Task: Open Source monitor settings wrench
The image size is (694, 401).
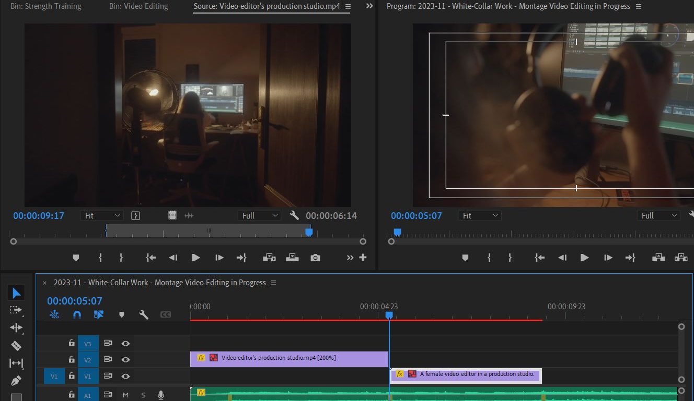Action: (294, 215)
